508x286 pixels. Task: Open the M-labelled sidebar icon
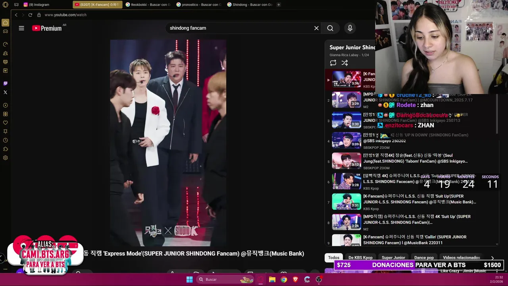(x=5, y=71)
